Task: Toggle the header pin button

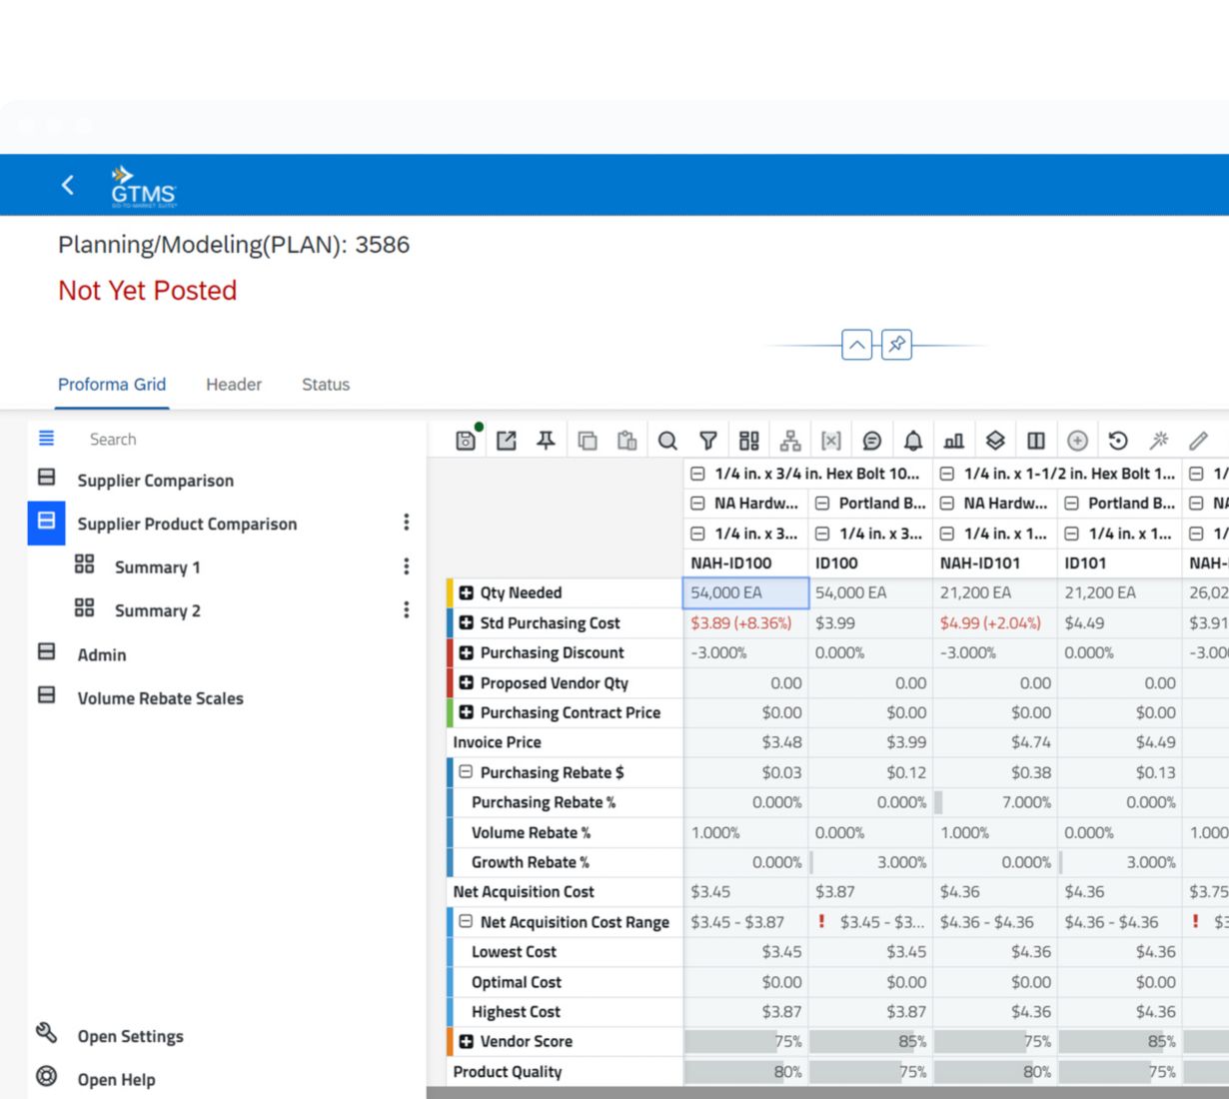Action: [x=896, y=345]
